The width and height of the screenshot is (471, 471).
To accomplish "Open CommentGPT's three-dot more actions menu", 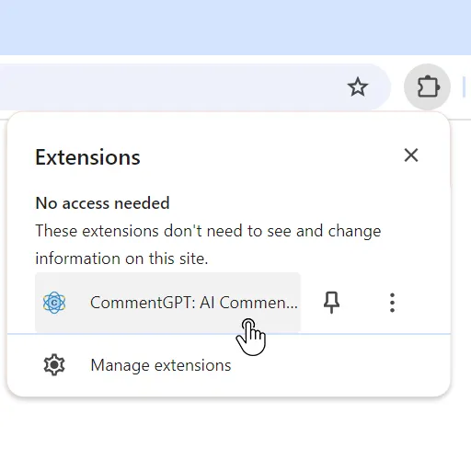I will coord(392,303).
